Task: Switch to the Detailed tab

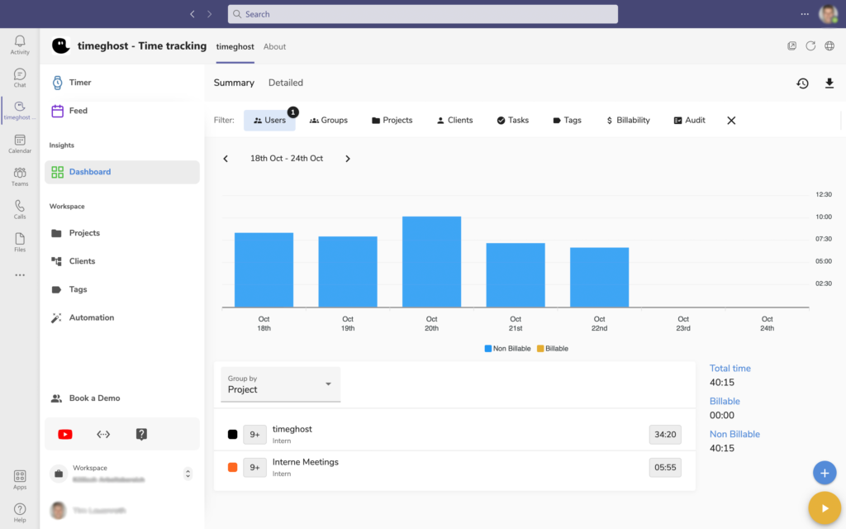Action: (x=286, y=83)
